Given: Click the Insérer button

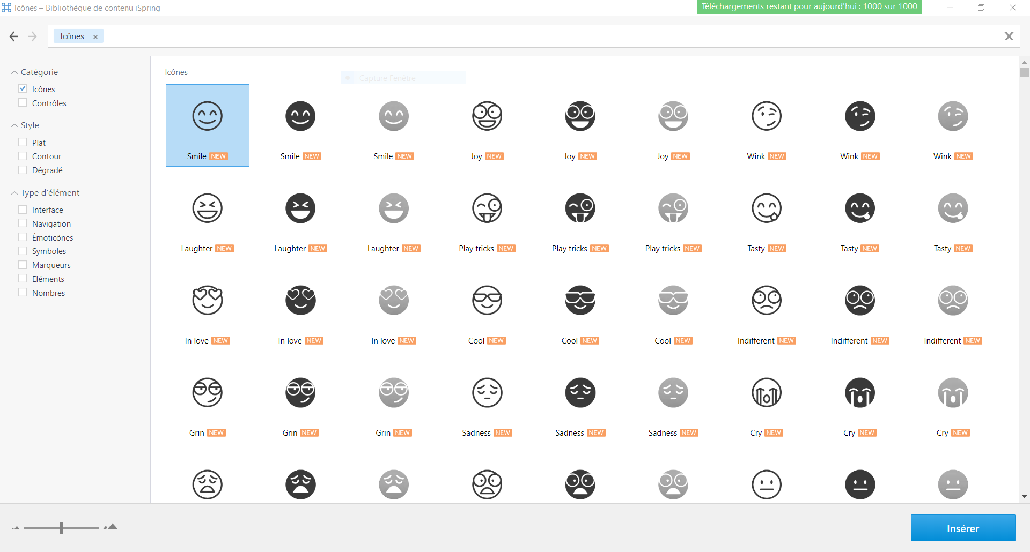Looking at the screenshot, I should (962, 528).
